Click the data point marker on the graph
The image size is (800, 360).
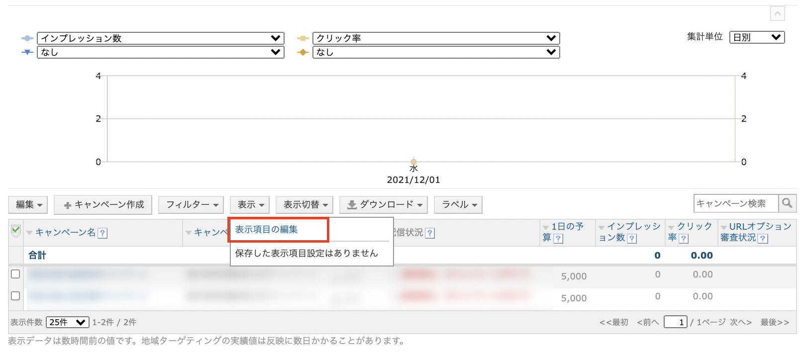click(x=413, y=161)
